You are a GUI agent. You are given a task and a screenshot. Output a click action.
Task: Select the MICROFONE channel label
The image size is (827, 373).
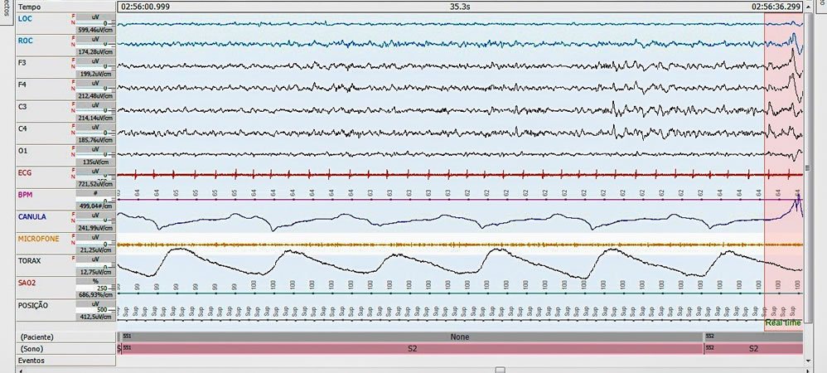tap(36, 239)
